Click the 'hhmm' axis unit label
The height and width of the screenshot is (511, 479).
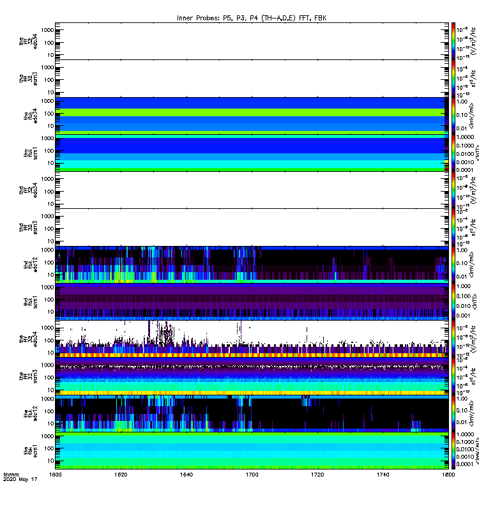point(11,475)
